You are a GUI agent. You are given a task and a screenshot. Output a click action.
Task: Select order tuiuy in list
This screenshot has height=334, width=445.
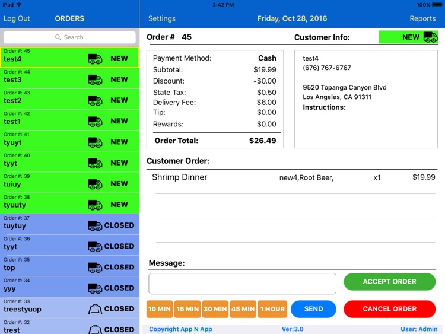[69, 183]
